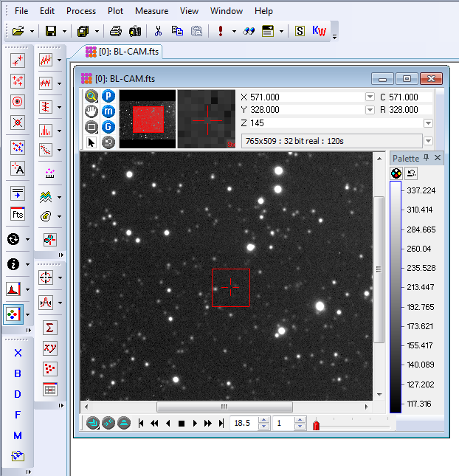459x476 pixels.
Task: Jump to last frame in sequence
Action: pyautogui.click(x=221, y=423)
